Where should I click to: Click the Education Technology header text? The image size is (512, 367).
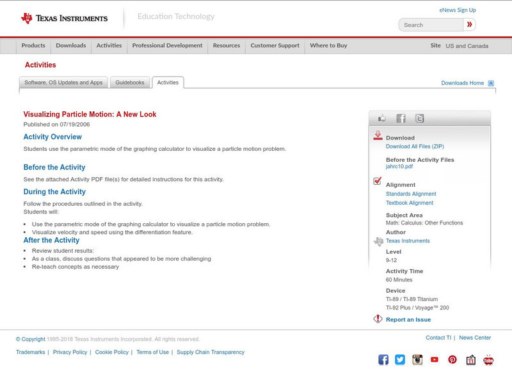[x=176, y=17]
